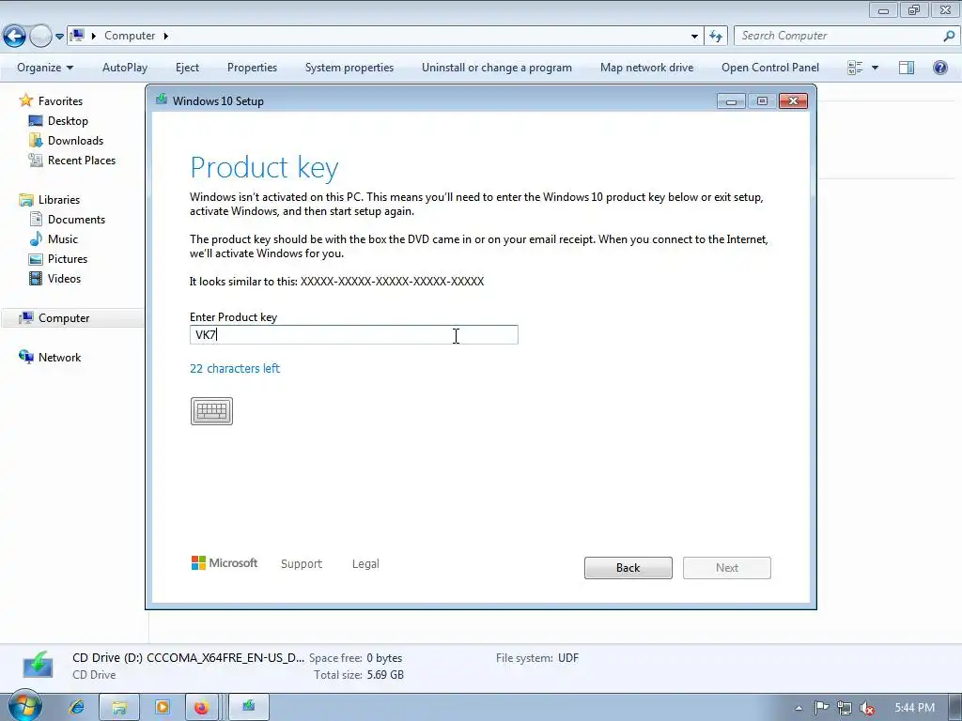Click the Explorer back arrow button

click(x=15, y=37)
